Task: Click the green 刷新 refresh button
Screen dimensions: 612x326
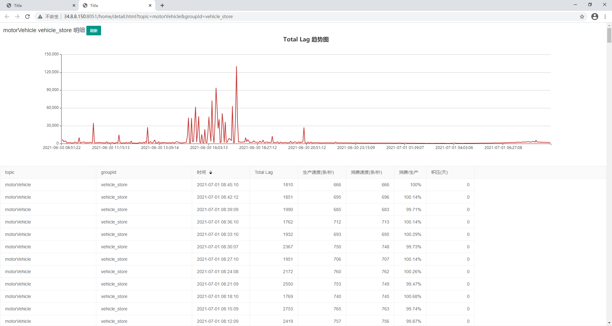Action: point(94,31)
